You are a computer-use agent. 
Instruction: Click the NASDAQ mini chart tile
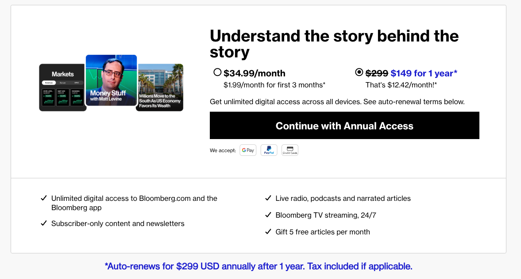tap(77, 98)
